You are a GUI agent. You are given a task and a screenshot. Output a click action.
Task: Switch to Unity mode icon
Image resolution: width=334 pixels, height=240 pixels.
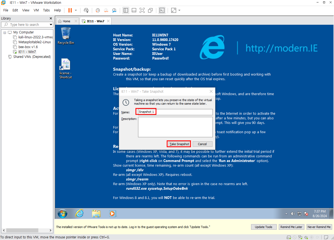click(150, 10)
